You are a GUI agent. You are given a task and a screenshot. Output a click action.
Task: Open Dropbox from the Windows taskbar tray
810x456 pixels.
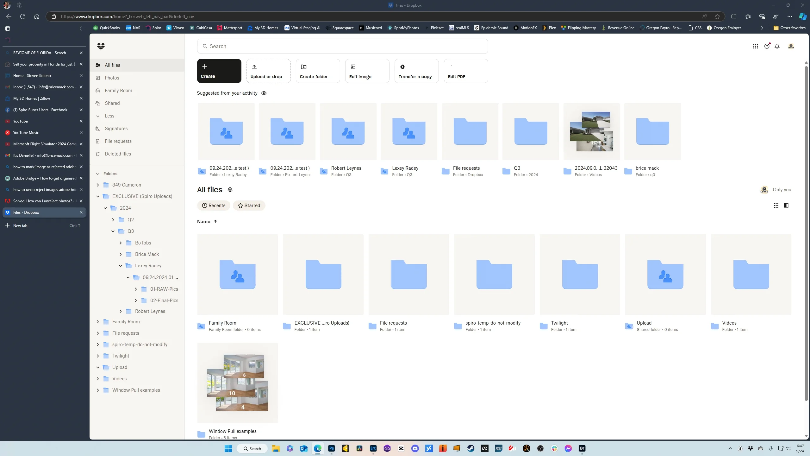pyautogui.click(x=751, y=448)
